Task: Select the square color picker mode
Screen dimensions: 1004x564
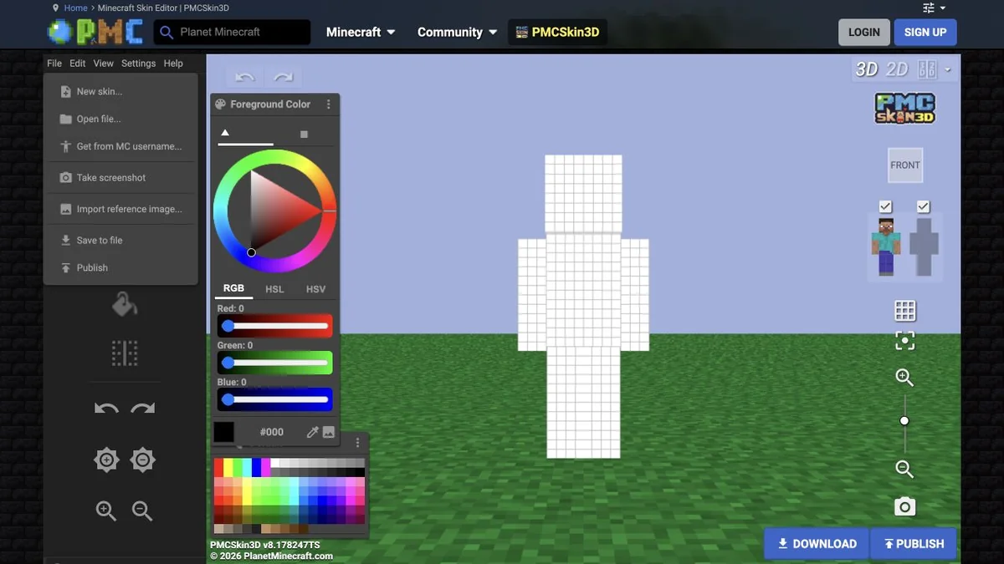Action: 304,134
